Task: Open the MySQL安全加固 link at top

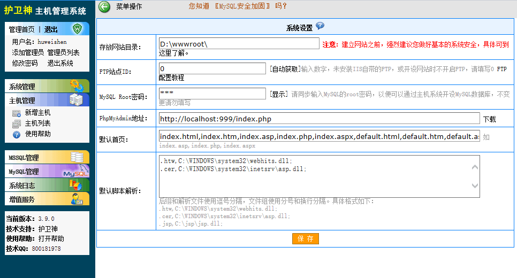Action: (x=242, y=6)
